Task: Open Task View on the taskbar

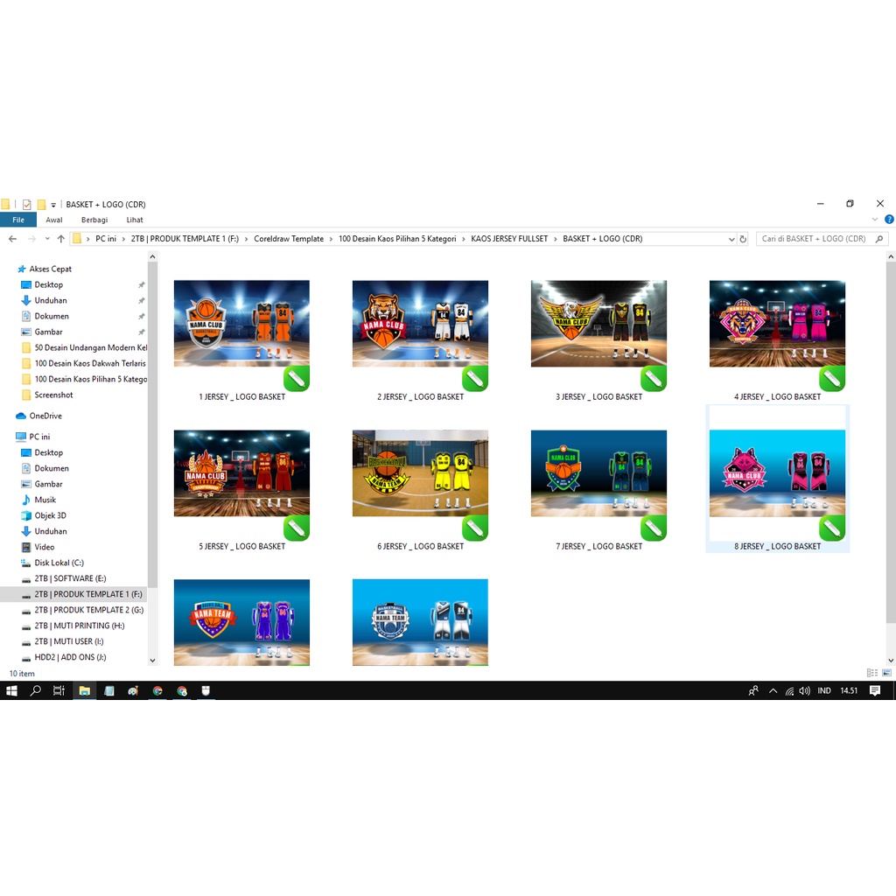Action: 59,690
